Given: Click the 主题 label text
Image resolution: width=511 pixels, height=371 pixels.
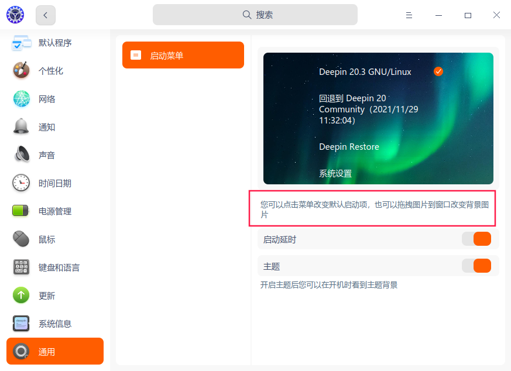Looking at the screenshot, I should [272, 266].
